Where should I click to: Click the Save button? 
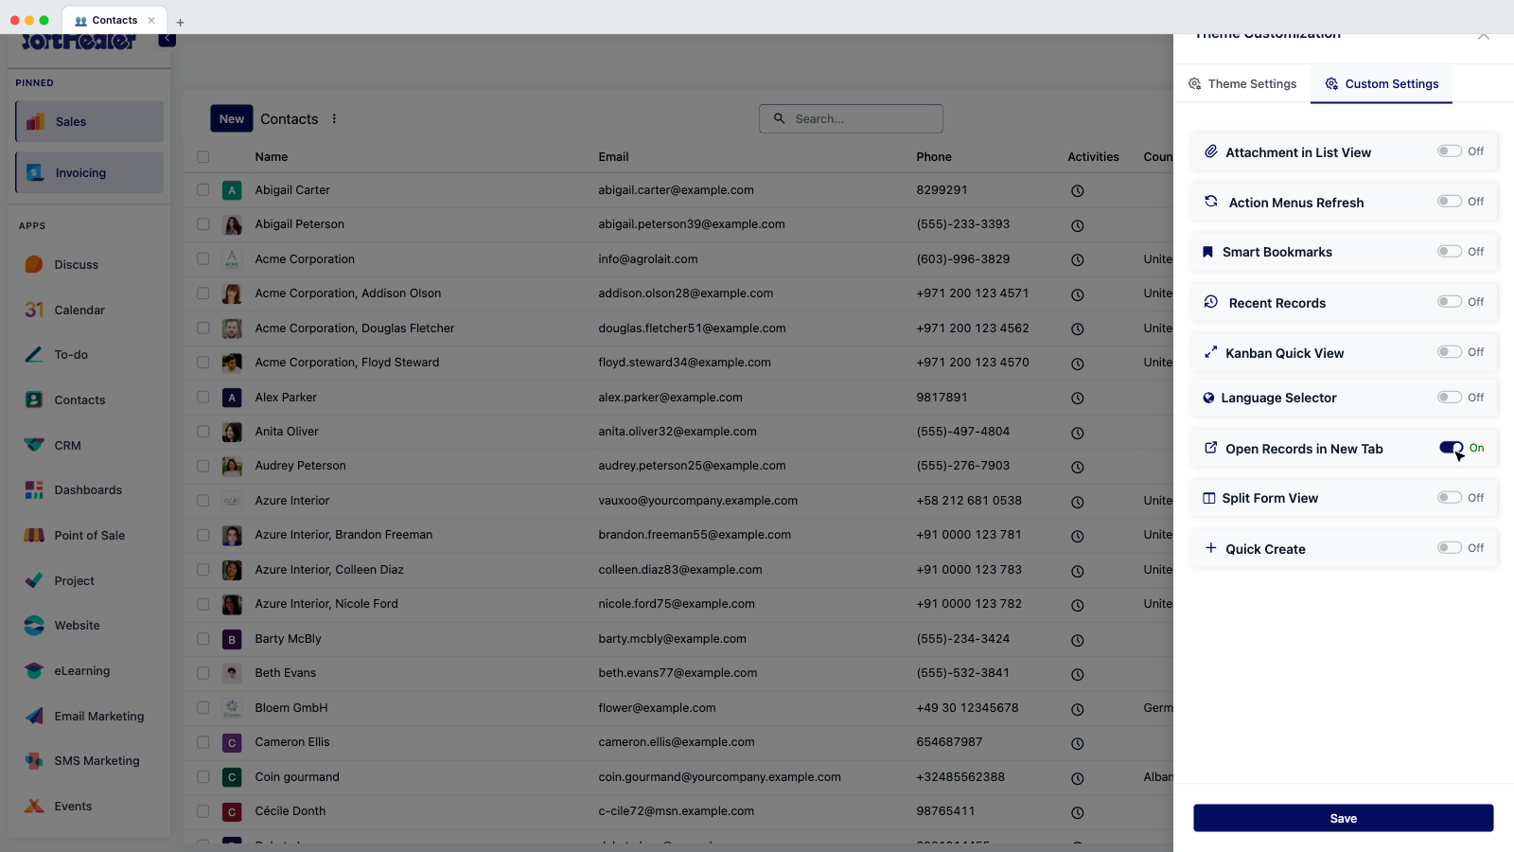coord(1344,819)
